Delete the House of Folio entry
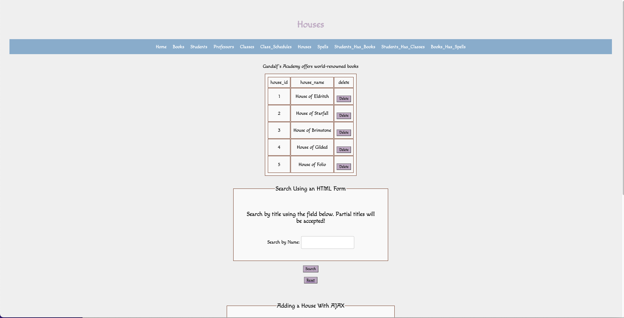This screenshot has width=624, height=318. coord(344,167)
